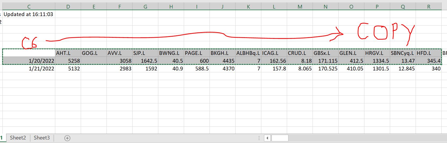Select column L header
Image resolution: width=447 pixels, height=143 pixels.
(x=274, y=7)
